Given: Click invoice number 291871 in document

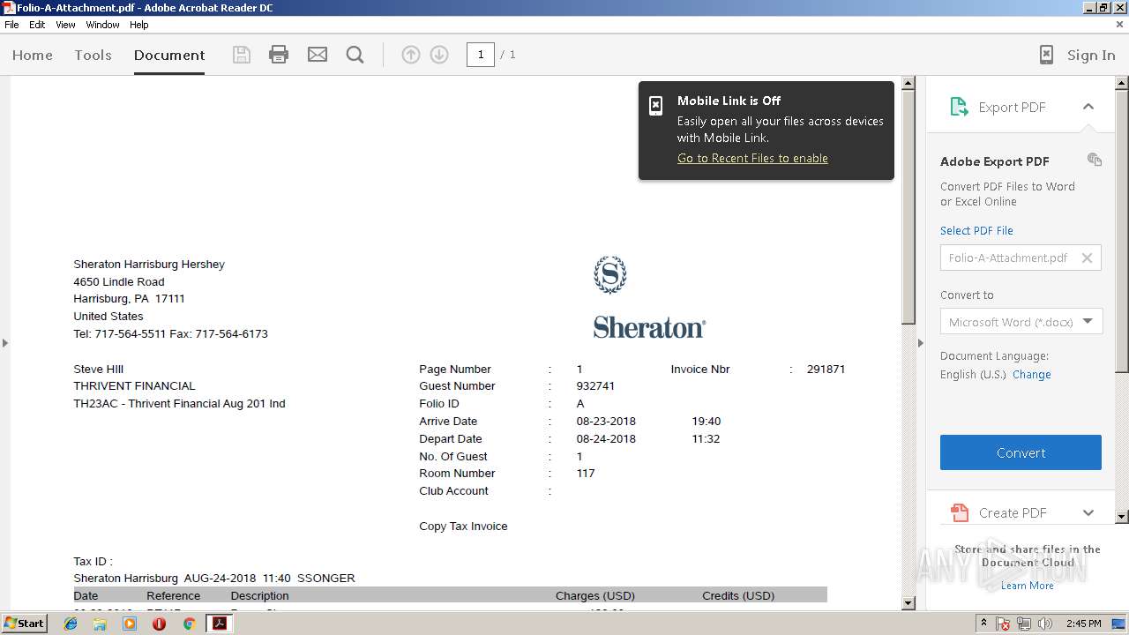Looking at the screenshot, I should coord(826,369).
